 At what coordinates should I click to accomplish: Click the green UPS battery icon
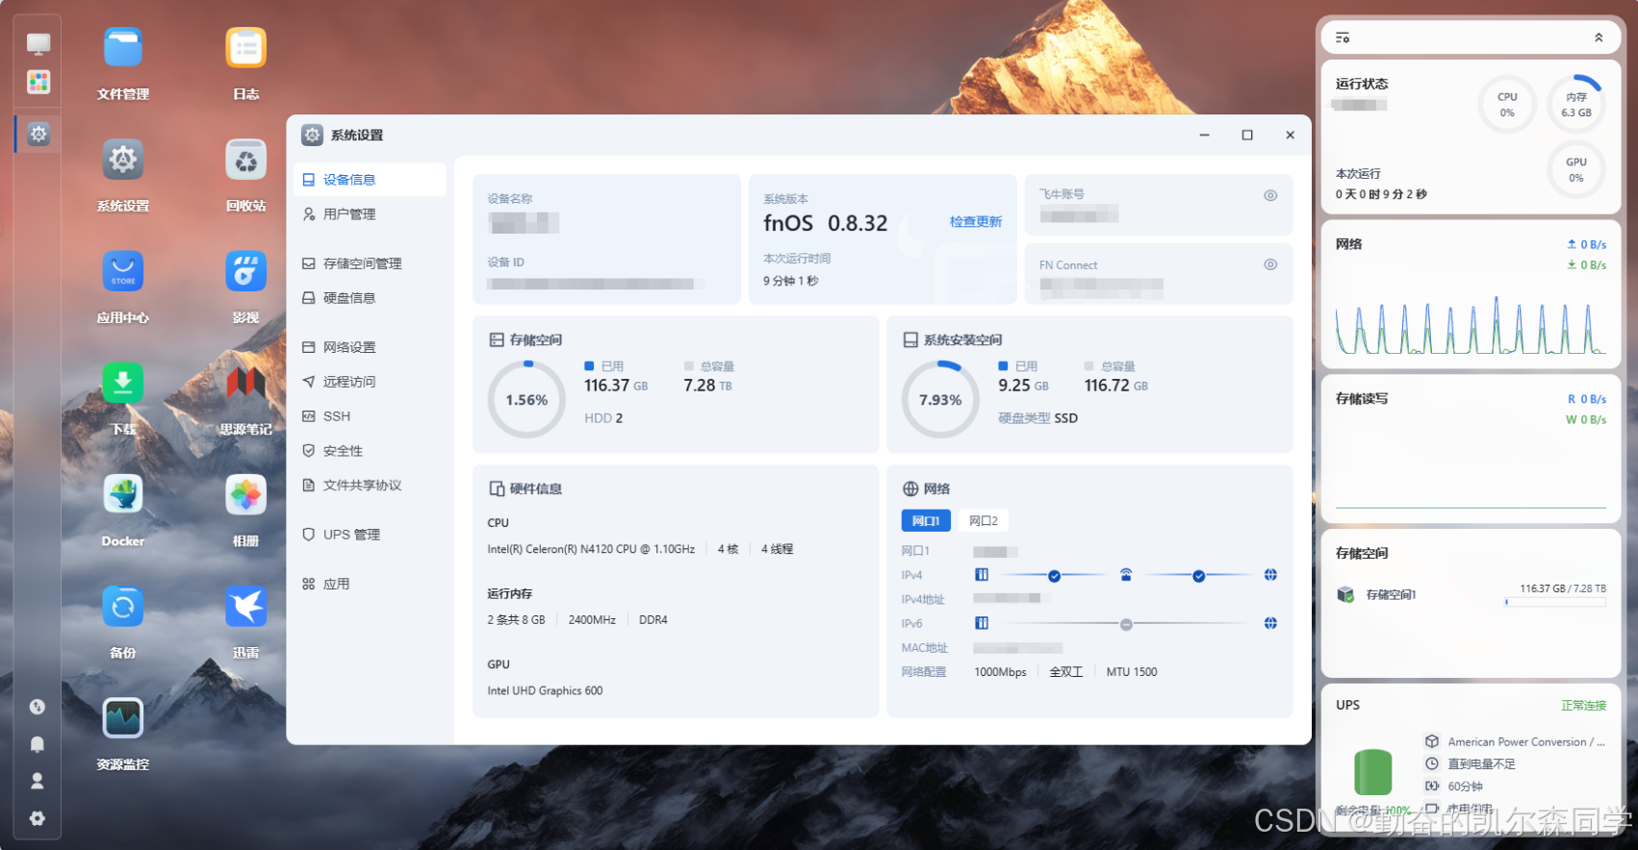coord(1373,772)
